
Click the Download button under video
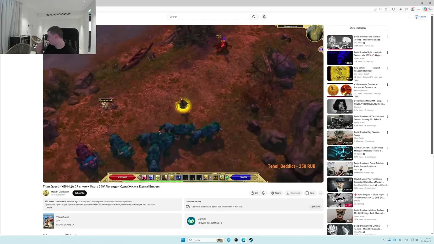coord(293,193)
